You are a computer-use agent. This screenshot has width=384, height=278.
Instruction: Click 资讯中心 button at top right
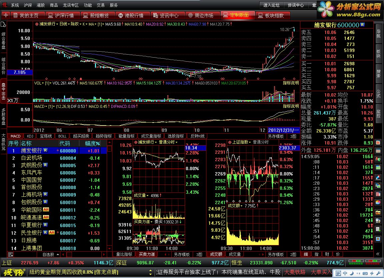[x=296, y=5]
